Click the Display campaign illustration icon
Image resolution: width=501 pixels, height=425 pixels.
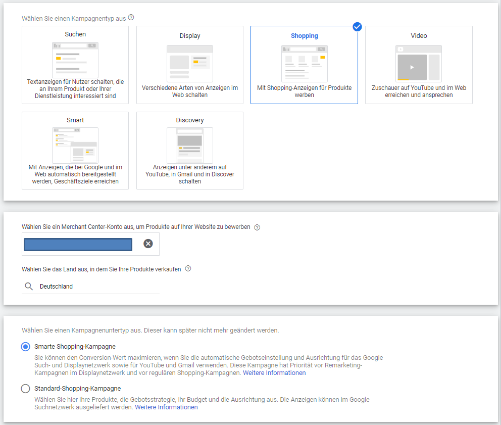(x=190, y=63)
